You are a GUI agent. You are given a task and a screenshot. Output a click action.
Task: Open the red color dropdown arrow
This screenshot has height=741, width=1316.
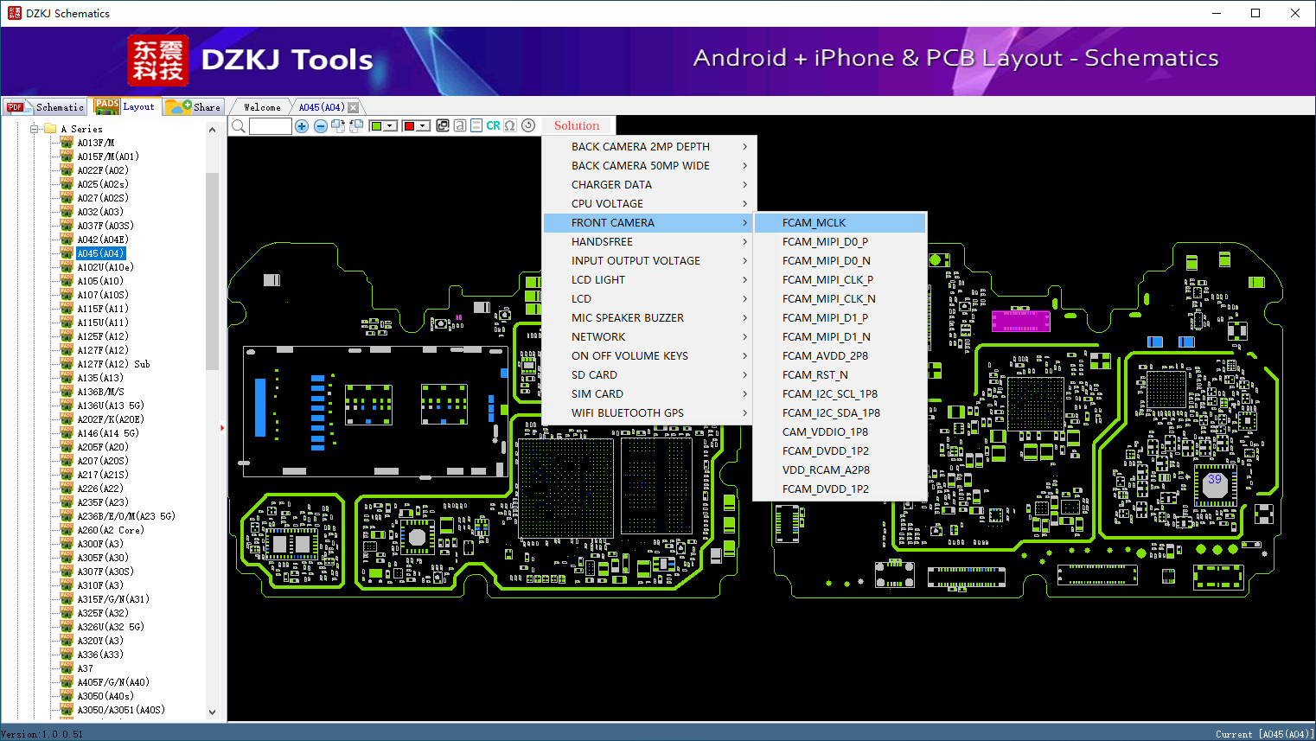(423, 126)
